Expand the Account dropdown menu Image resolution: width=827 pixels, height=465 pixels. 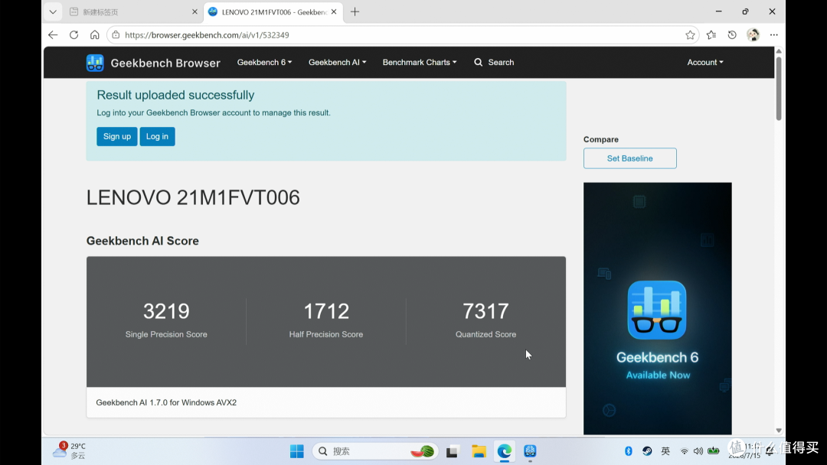point(705,62)
